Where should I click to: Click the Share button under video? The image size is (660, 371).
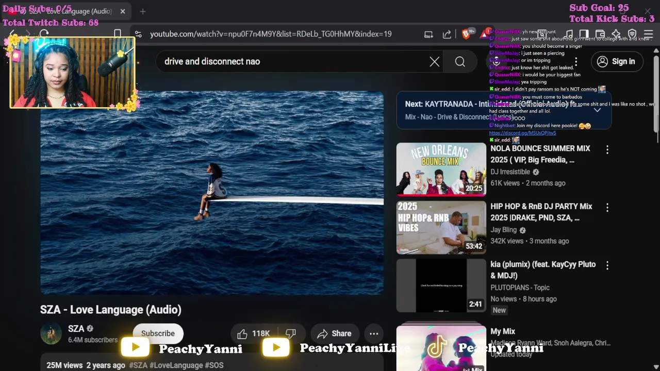click(334, 334)
